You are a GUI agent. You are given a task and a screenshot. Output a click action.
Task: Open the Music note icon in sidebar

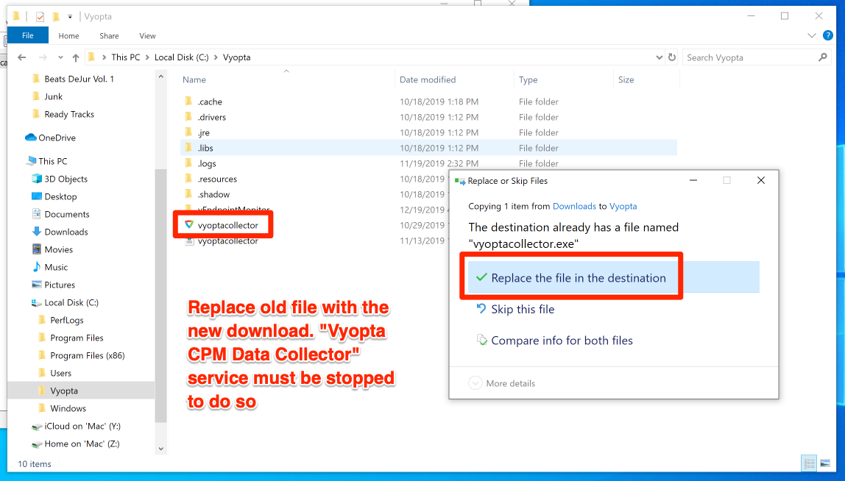[x=37, y=267]
